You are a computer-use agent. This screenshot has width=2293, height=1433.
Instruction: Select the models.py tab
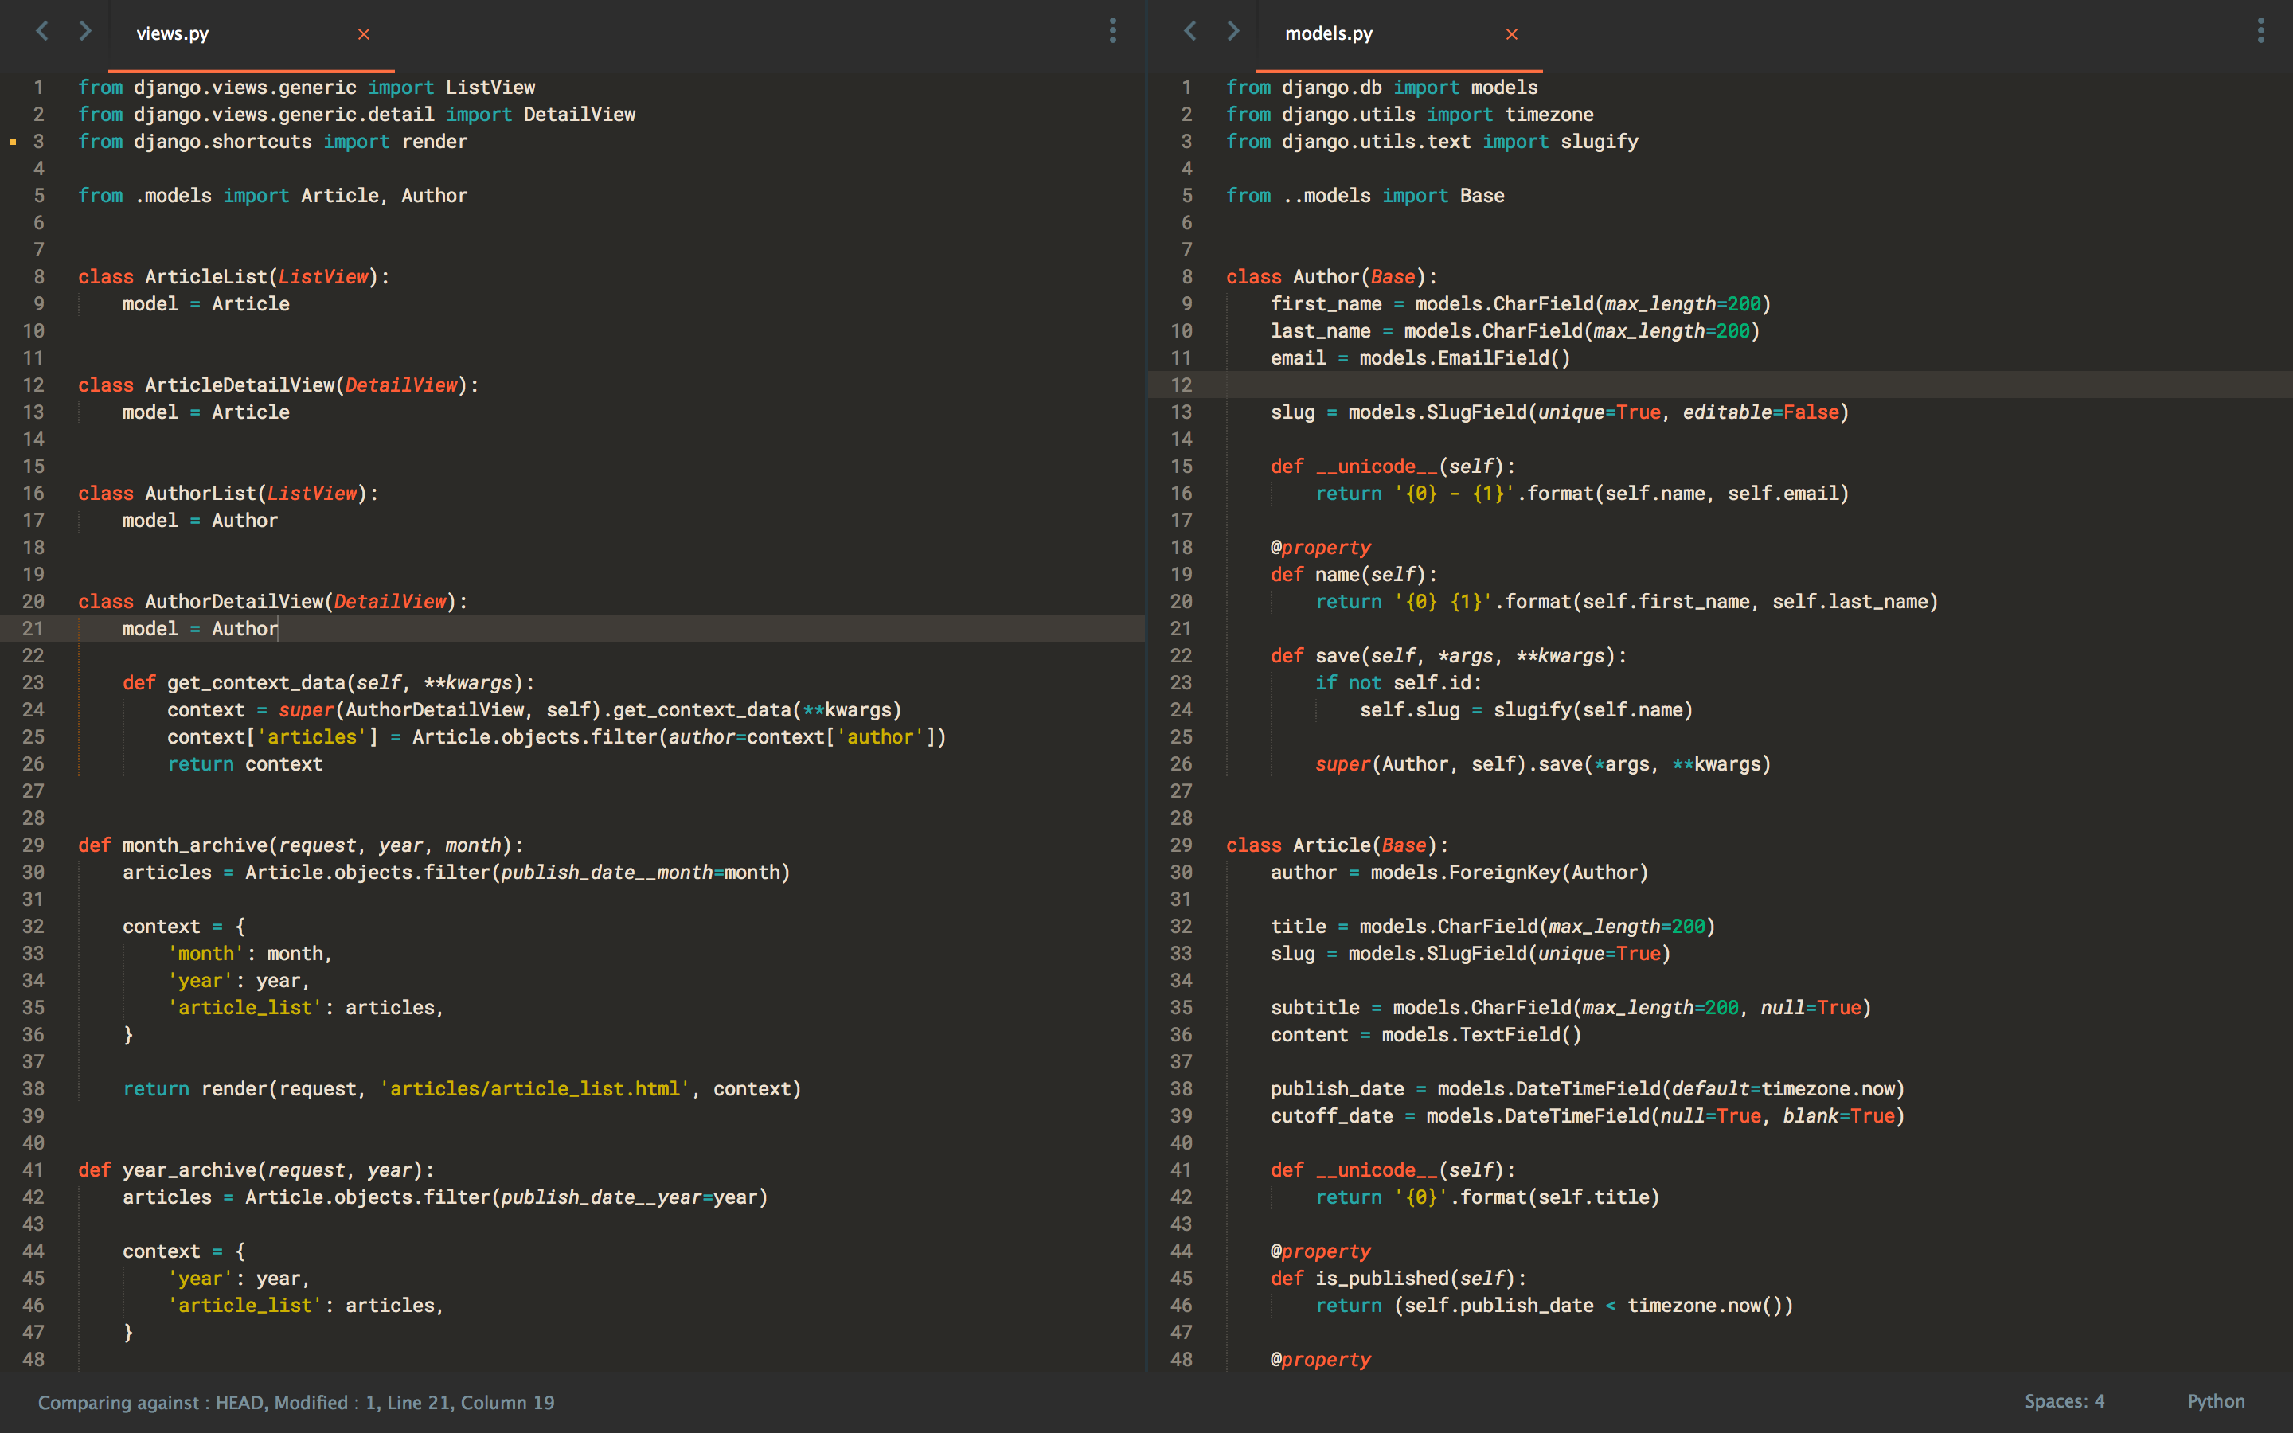pyautogui.click(x=1400, y=35)
